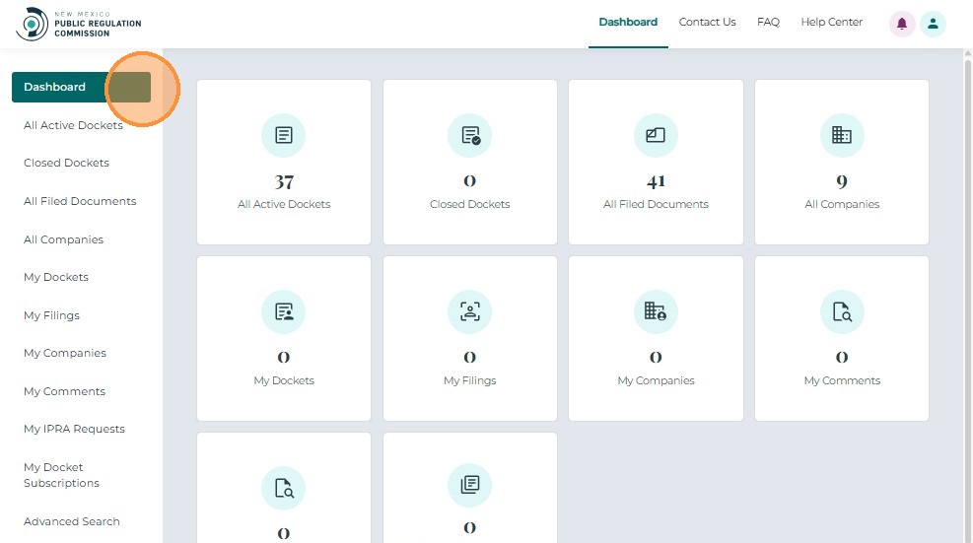The image size is (973, 543).
Task: Click the All Active Dockets card label
Action: coord(284,204)
